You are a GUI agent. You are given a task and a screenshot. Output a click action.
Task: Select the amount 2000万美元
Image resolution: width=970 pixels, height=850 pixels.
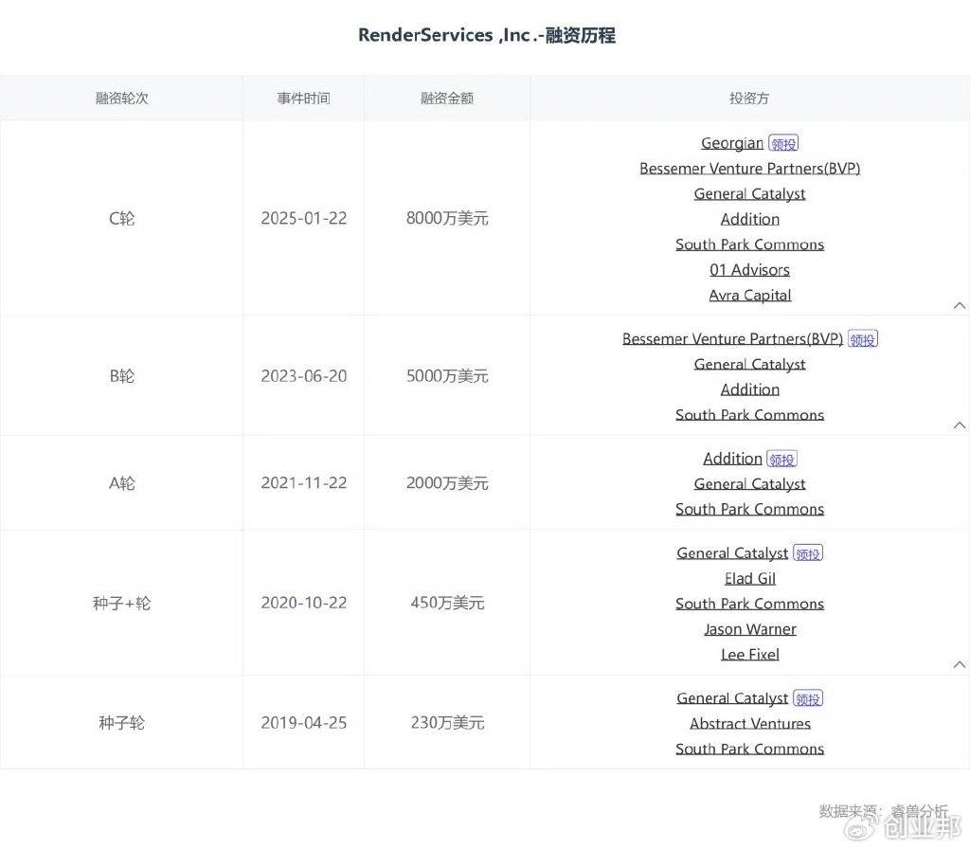[447, 483]
